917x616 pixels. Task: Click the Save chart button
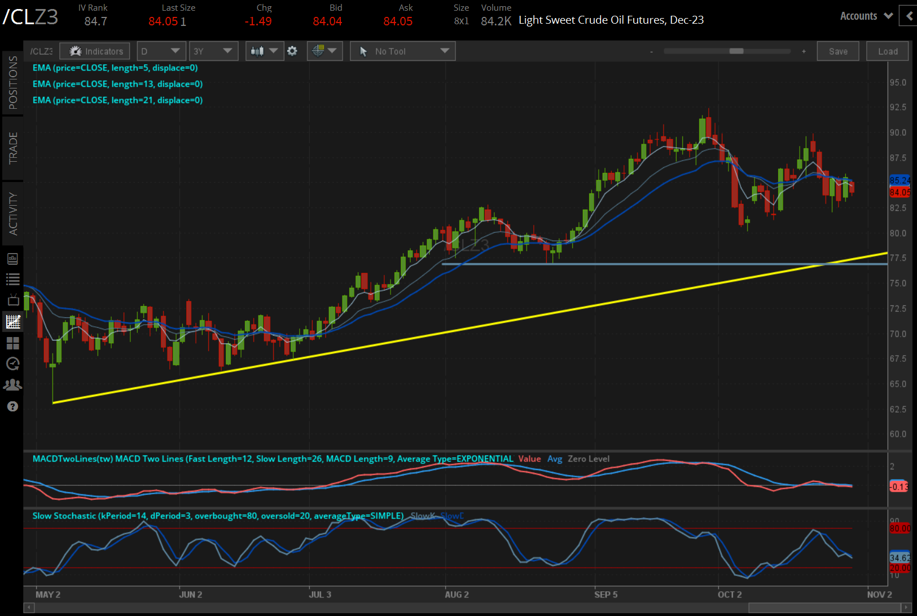tap(837, 51)
